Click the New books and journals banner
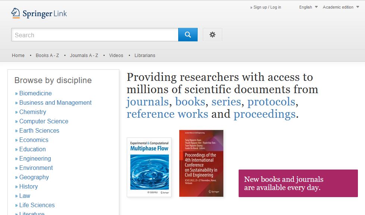The width and height of the screenshot is (365, 215). coord(298,183)
